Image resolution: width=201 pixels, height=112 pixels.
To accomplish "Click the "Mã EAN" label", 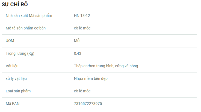I will (x=13, y=104).
